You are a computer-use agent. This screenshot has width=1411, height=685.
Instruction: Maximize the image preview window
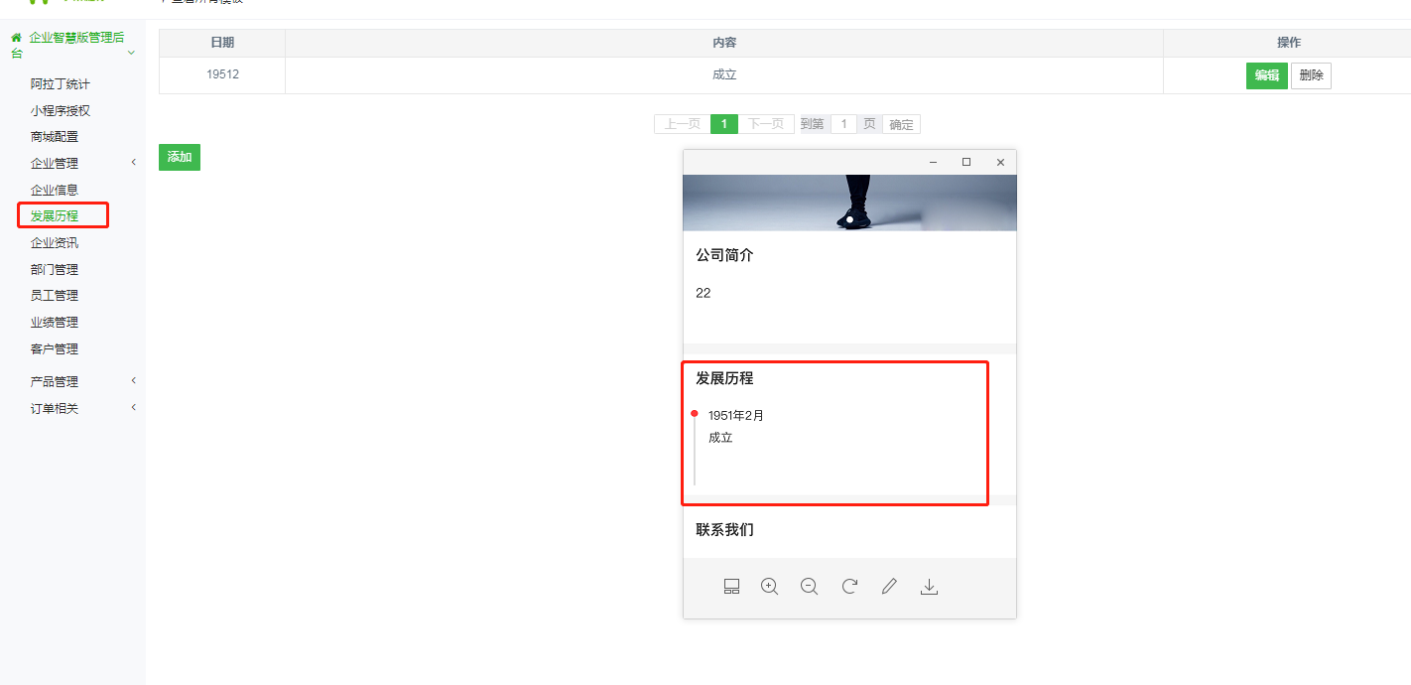coord(966,162)
